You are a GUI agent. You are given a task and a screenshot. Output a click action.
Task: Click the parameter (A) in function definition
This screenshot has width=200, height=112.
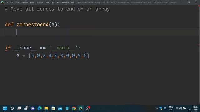(53, 24)
